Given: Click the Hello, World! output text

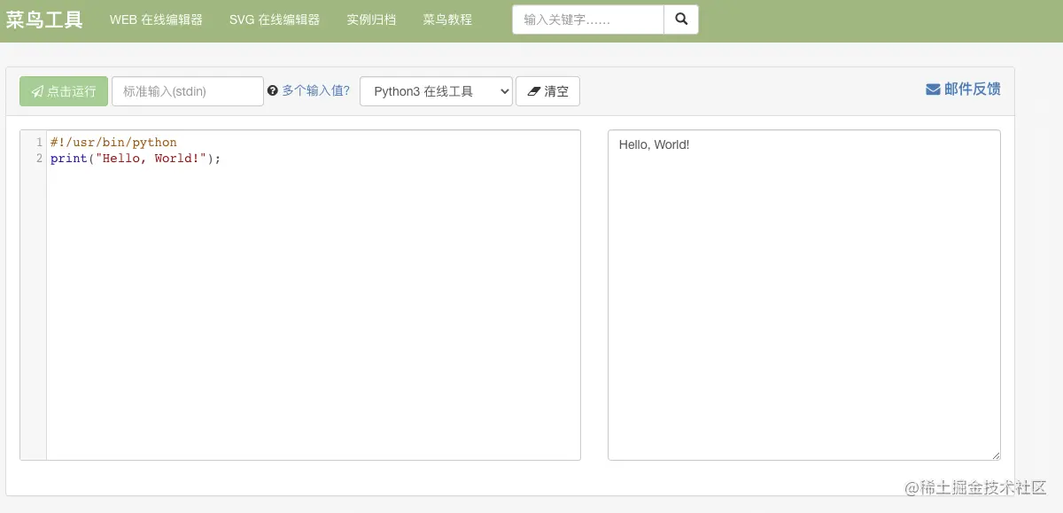Looking at the screenshot, I should point(654,144).
